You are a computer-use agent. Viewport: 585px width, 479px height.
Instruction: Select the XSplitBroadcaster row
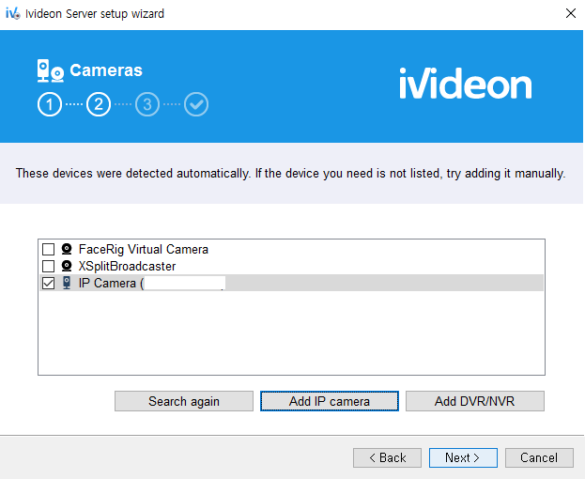(x=291, y=267)
